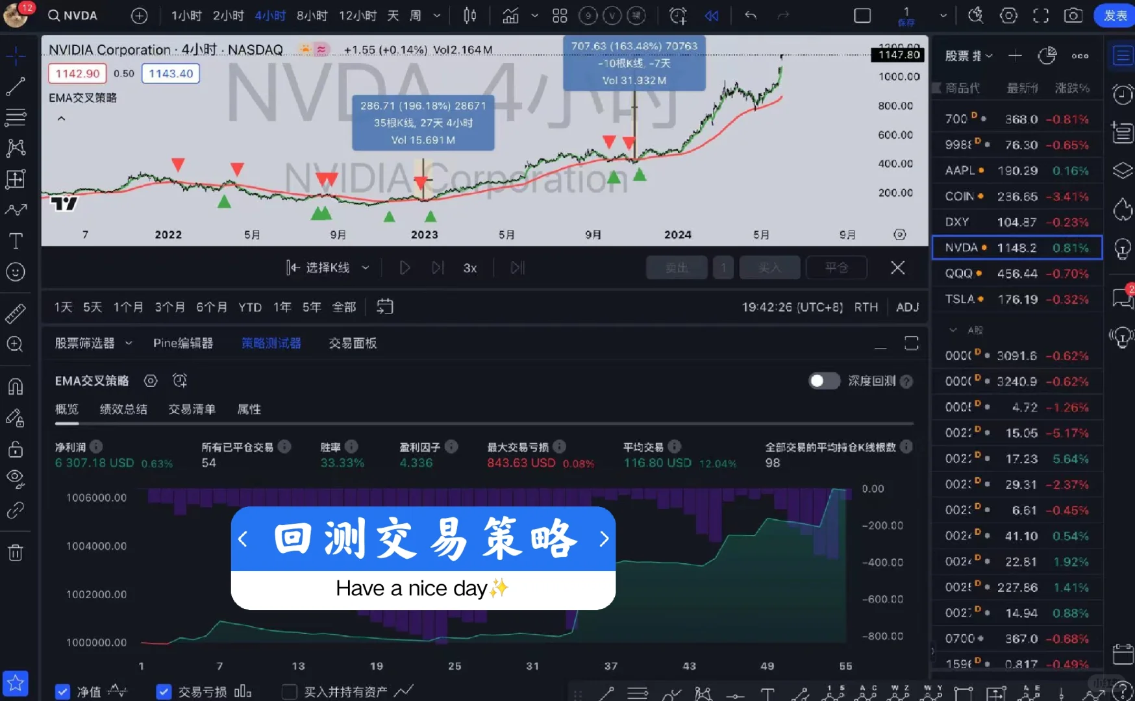Open the emoji sticker tool
This screenshot has height=701, width=1135.
[x=16, y=272]
